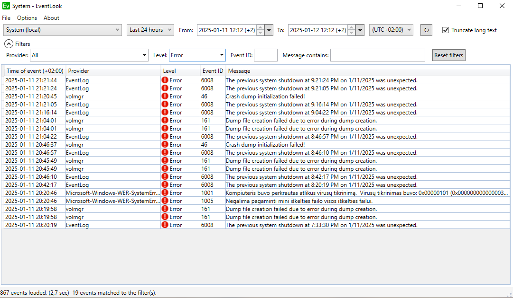Collapse the Filters section chevron
Viewport: 513px width, 298px height.
click(9, 44)
